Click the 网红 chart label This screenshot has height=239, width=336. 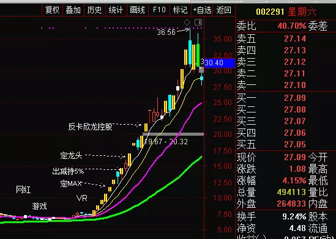point(23,189)
